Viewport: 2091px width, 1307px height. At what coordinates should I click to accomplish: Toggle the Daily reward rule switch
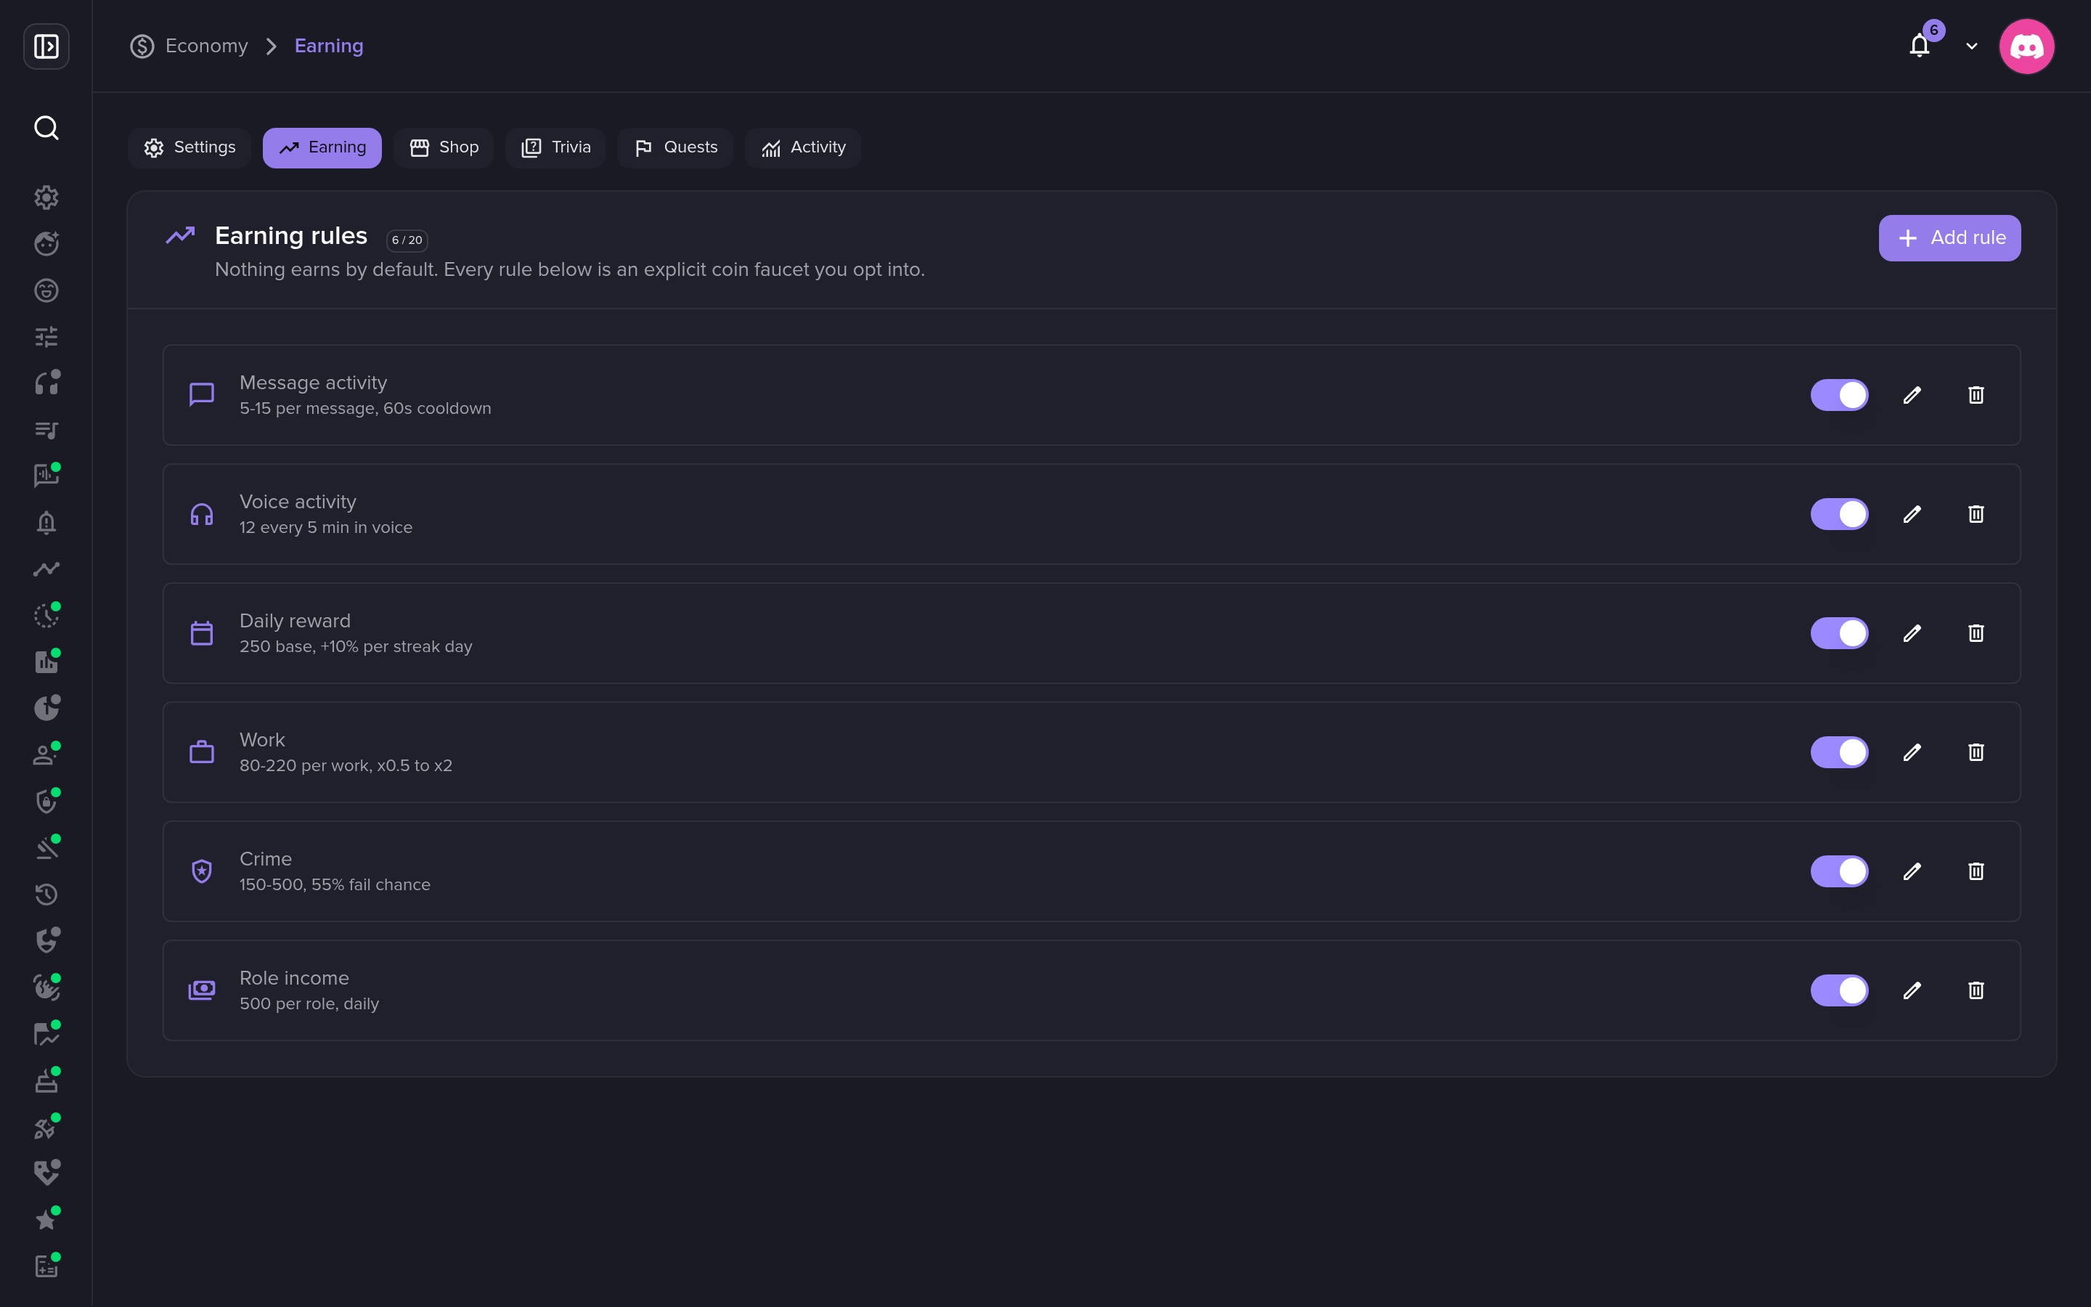coord(1838,634)
